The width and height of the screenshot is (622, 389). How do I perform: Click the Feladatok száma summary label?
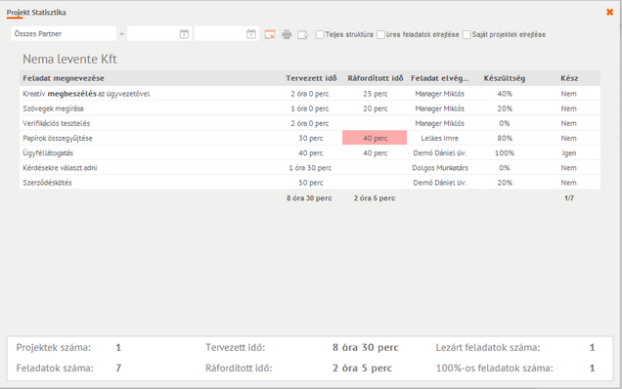point(55,367)
